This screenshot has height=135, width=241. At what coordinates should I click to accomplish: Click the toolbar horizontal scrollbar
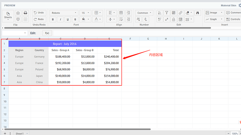coord(108,28)
